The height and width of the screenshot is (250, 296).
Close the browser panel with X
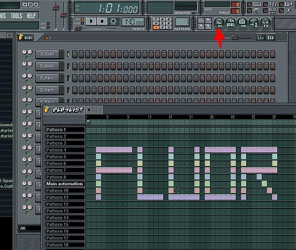click(9, 35)
